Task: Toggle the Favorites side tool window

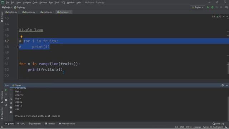Action: point(2,114)
